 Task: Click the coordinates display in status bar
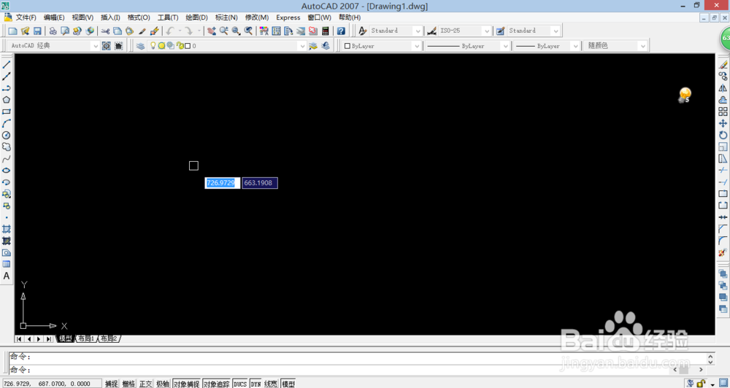pyautogui.click(x=51, y=384)
